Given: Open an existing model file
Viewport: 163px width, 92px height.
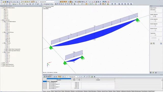Looking at the screenshot, I should pyautogui.click(x=4, y=2).
